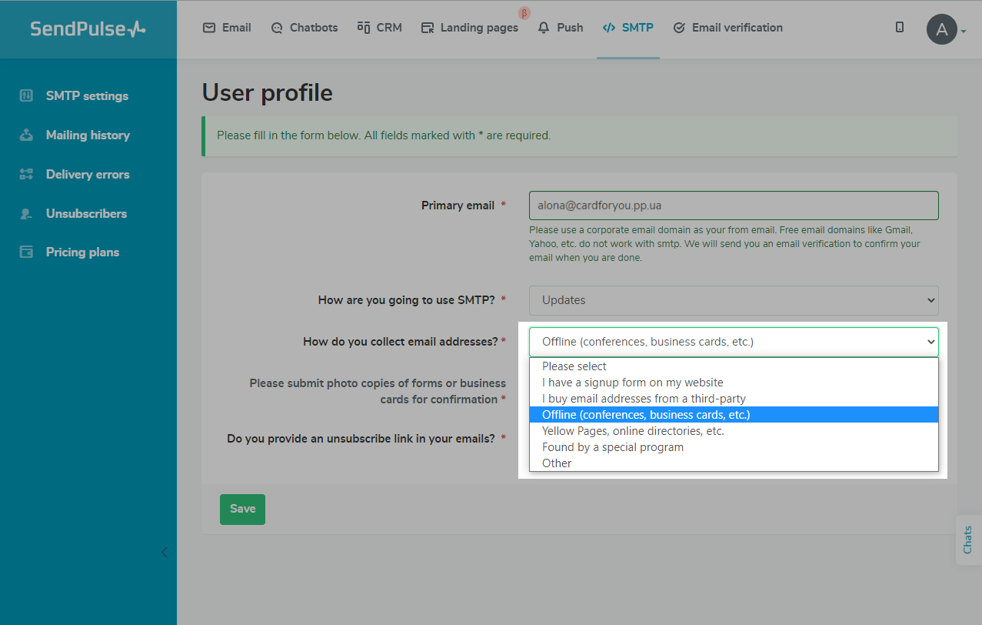Open the CRM tab
Screen dimensions: 982x625
click(379, 28)
